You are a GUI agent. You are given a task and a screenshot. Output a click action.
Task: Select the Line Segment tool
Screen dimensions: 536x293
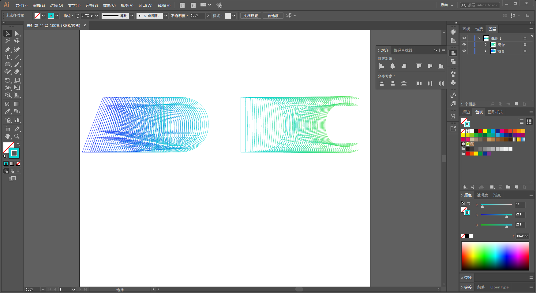tap(17, 57)
